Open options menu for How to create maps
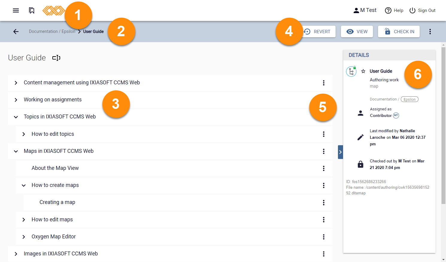The width and height of the screenshot is (446, 262). (324, 185)
